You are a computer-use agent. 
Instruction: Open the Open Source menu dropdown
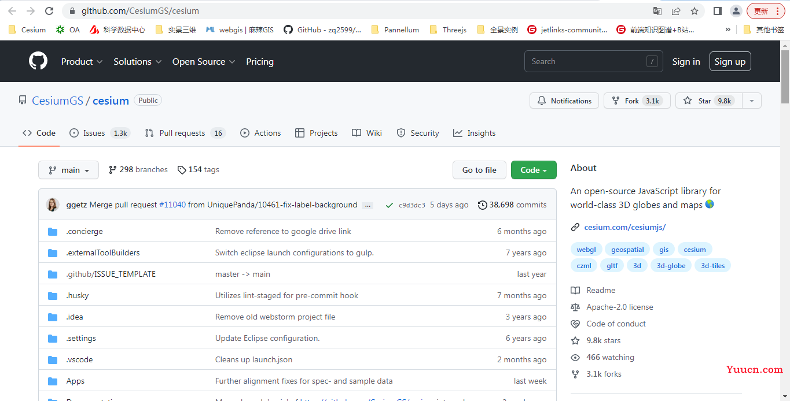click(x=204, y=61)
